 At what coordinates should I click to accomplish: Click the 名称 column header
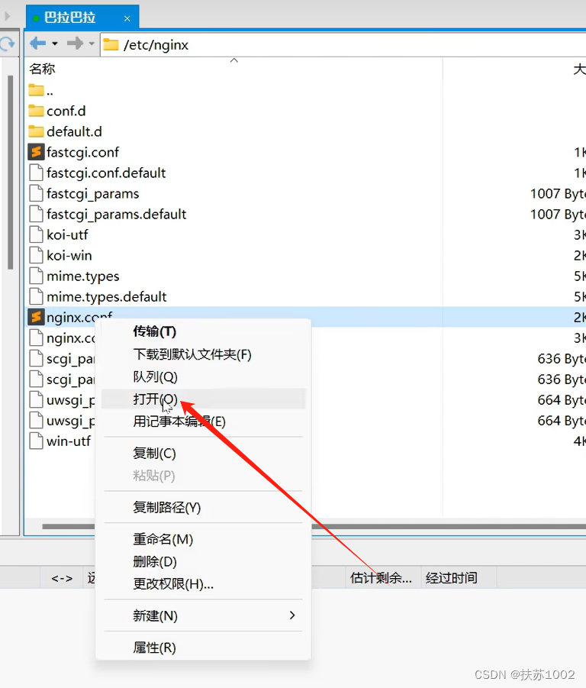[42, 69]
